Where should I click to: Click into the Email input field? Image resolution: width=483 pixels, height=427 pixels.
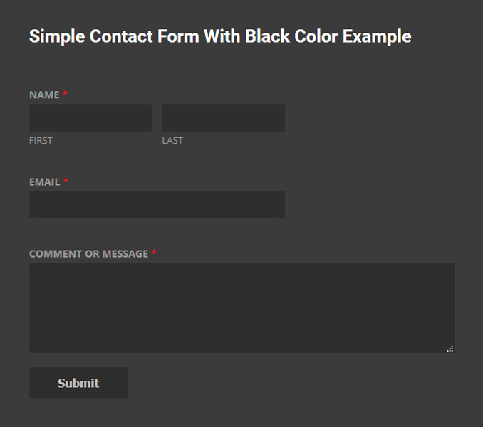coord(157,205)
